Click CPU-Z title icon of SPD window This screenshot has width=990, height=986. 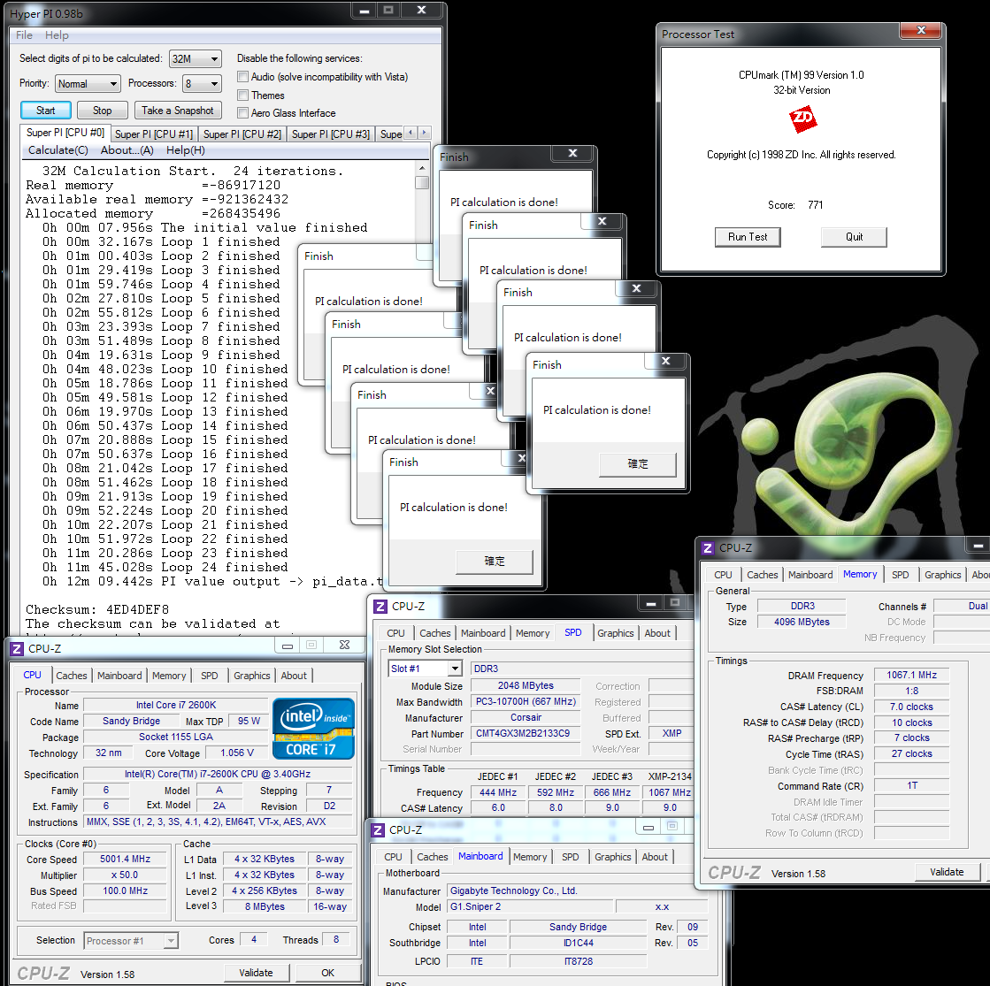pyautogui.click(x=380, y=606)
